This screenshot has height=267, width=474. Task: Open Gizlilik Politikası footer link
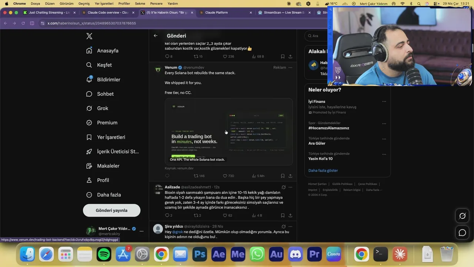342,184
